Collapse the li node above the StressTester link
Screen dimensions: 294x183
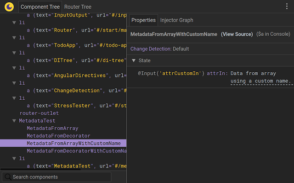[x=14, y=98]
